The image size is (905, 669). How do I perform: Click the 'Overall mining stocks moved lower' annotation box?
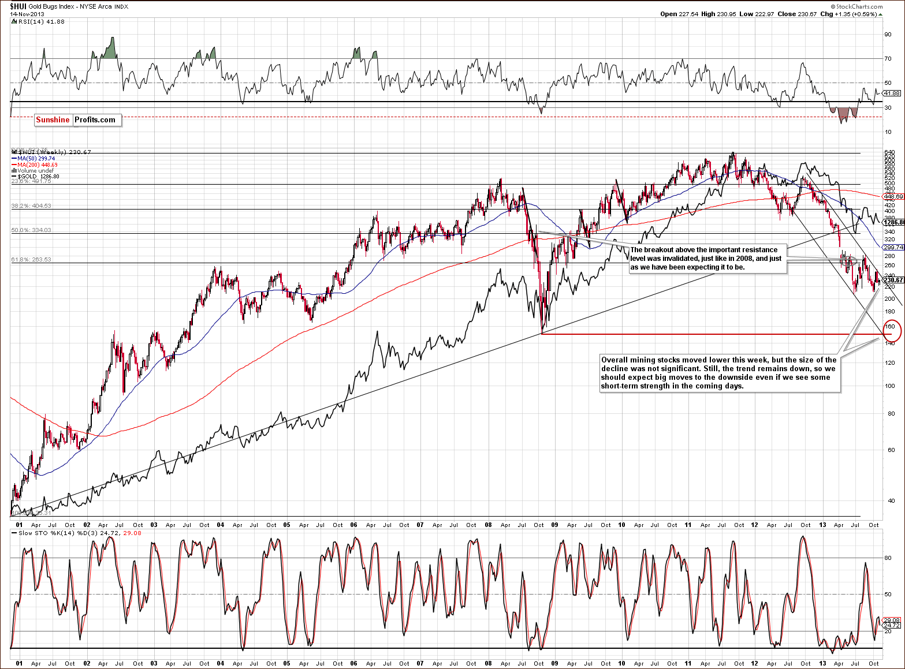(x=720, y=373)
